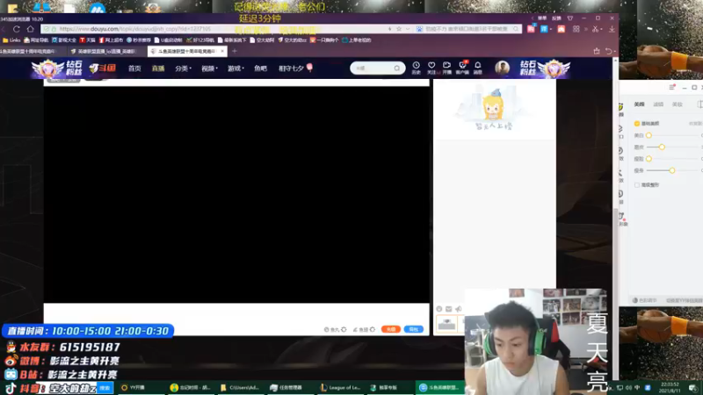This screenshot has height=395, width=703.
Task: Expand the undo-close-tab dropdown arrow
Action: 613,51
